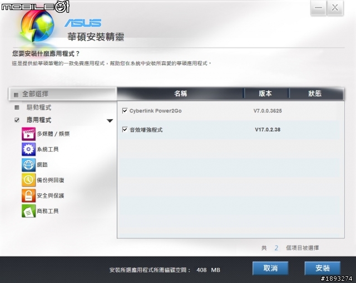Minimize the ASUS installer window

coord(318,8)
